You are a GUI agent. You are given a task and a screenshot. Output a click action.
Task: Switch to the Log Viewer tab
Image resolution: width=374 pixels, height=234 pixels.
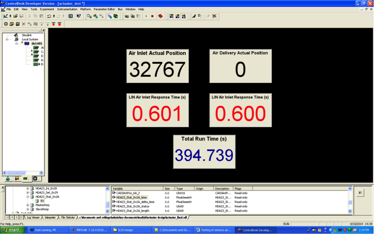coord(33,217)
